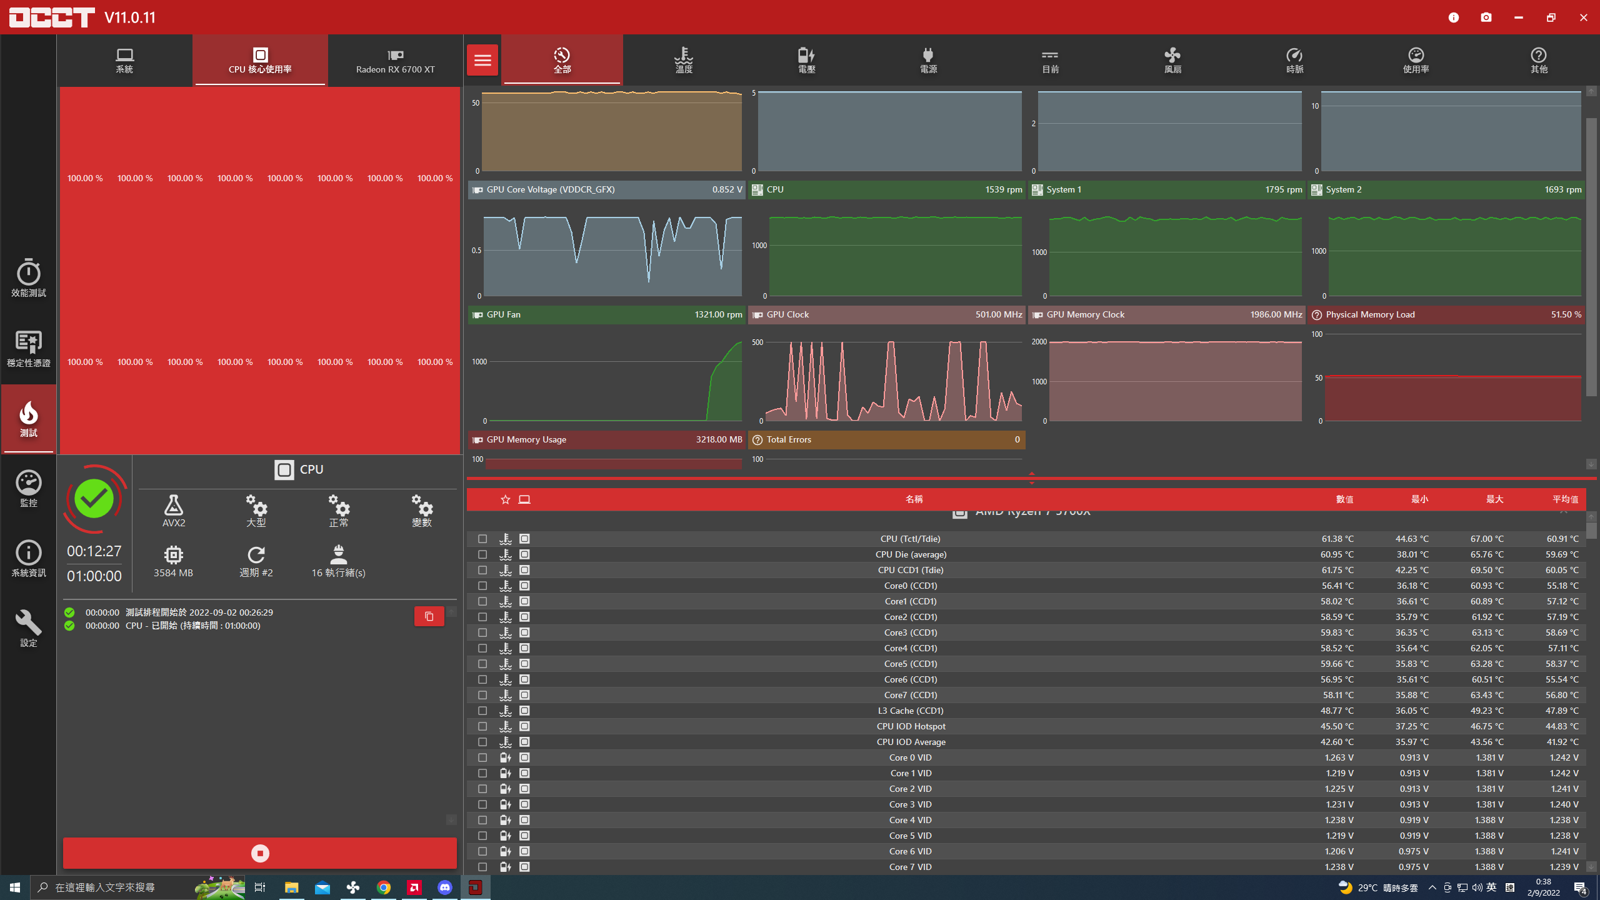Open the 設定 wrench settings section
Screen dimensions: 1600x900
(x=28, y=629)
